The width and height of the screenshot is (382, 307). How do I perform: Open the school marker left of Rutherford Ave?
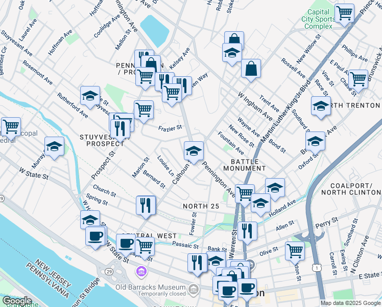point(90,97)
